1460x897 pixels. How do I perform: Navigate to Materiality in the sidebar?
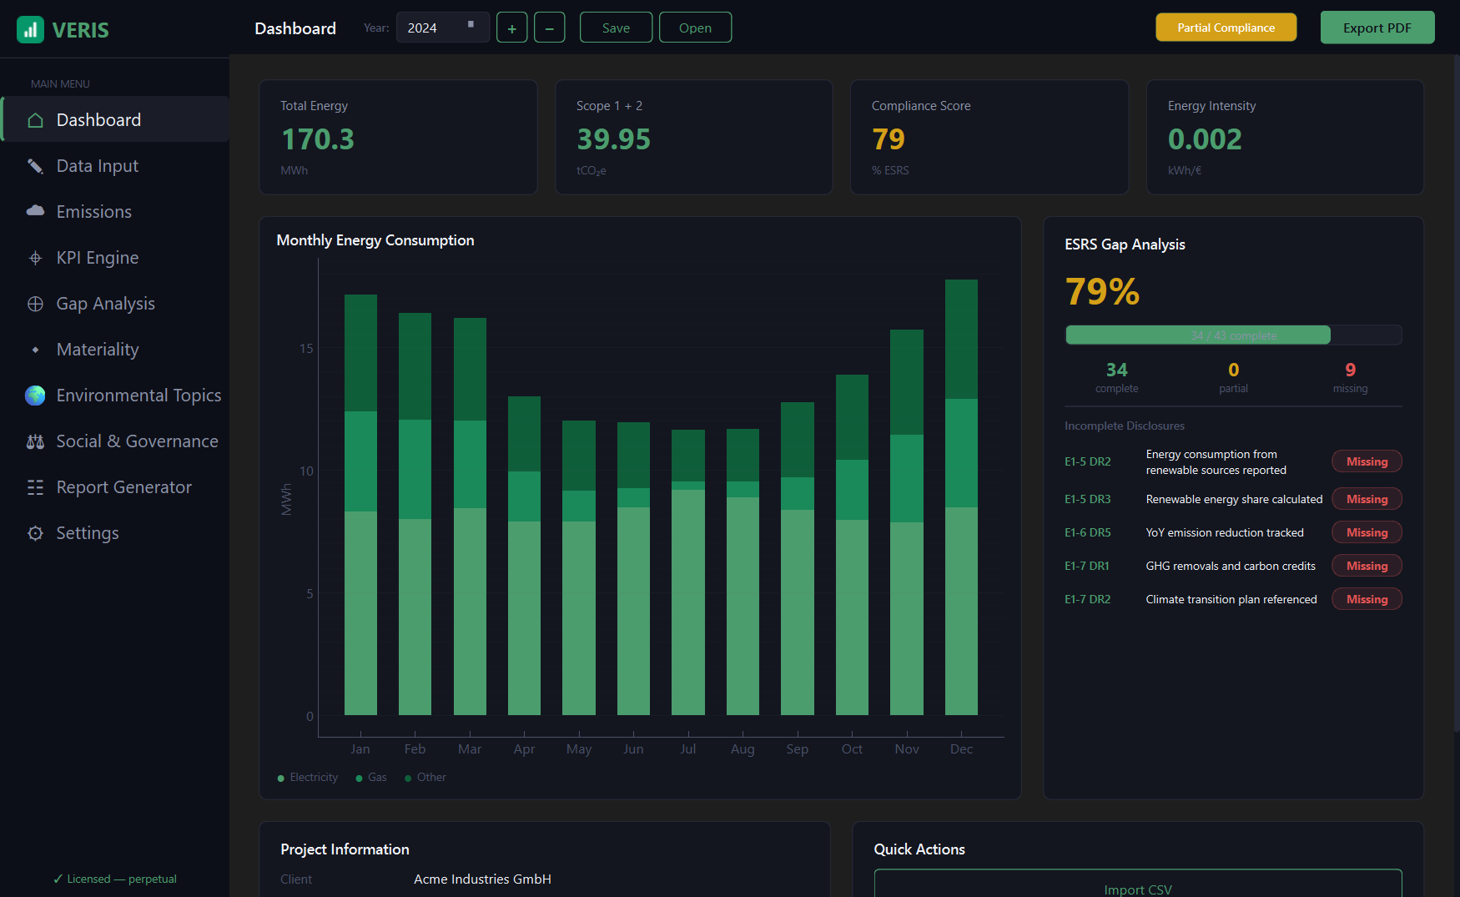115,350
